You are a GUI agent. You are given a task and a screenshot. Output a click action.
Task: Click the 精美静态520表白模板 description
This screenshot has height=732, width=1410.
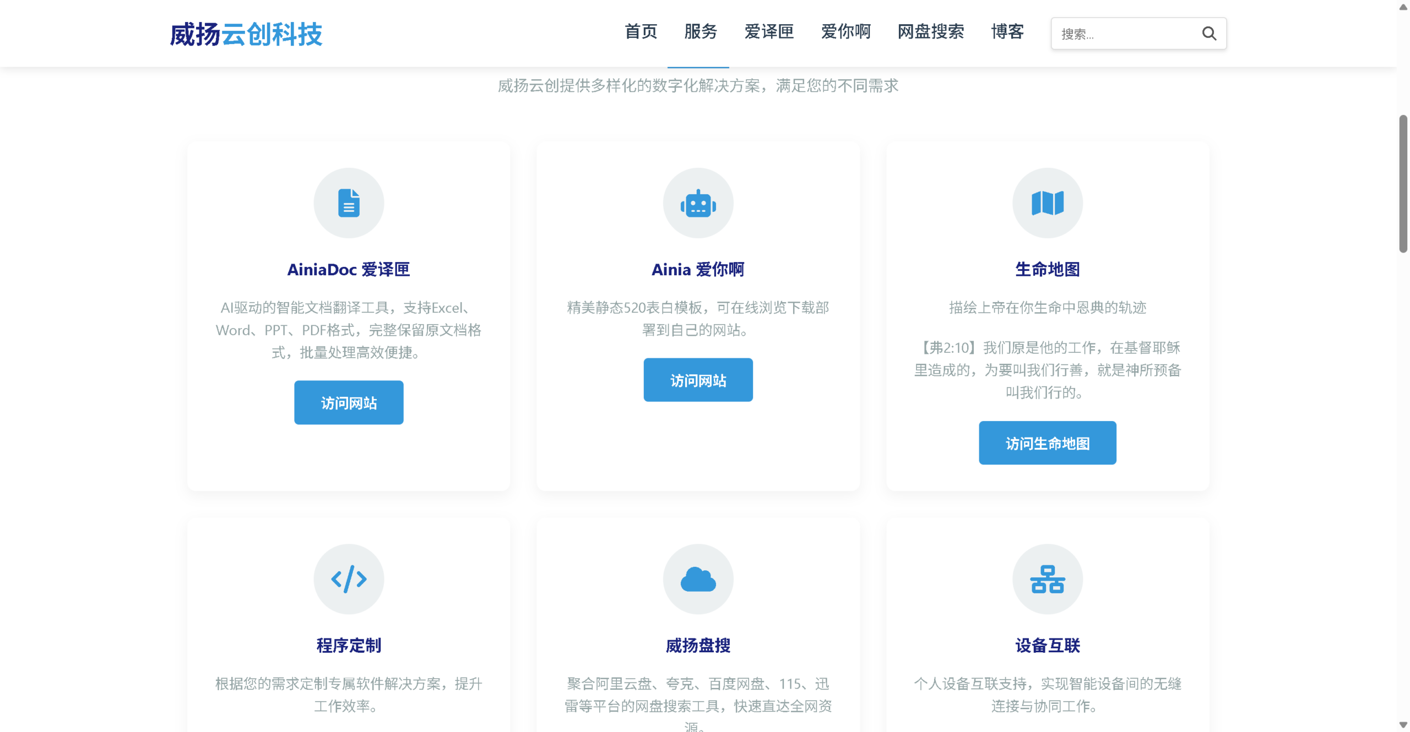pos(698,319)
